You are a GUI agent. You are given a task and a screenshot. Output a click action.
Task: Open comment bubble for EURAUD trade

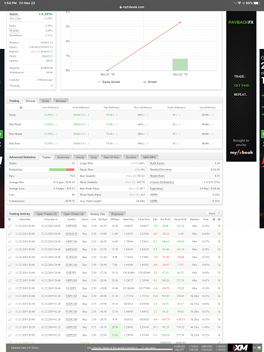[x=219, y=234]
